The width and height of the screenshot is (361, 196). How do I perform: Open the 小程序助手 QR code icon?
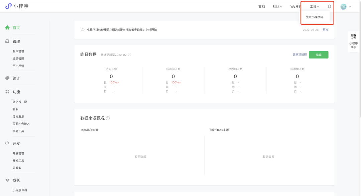(353, 36)
